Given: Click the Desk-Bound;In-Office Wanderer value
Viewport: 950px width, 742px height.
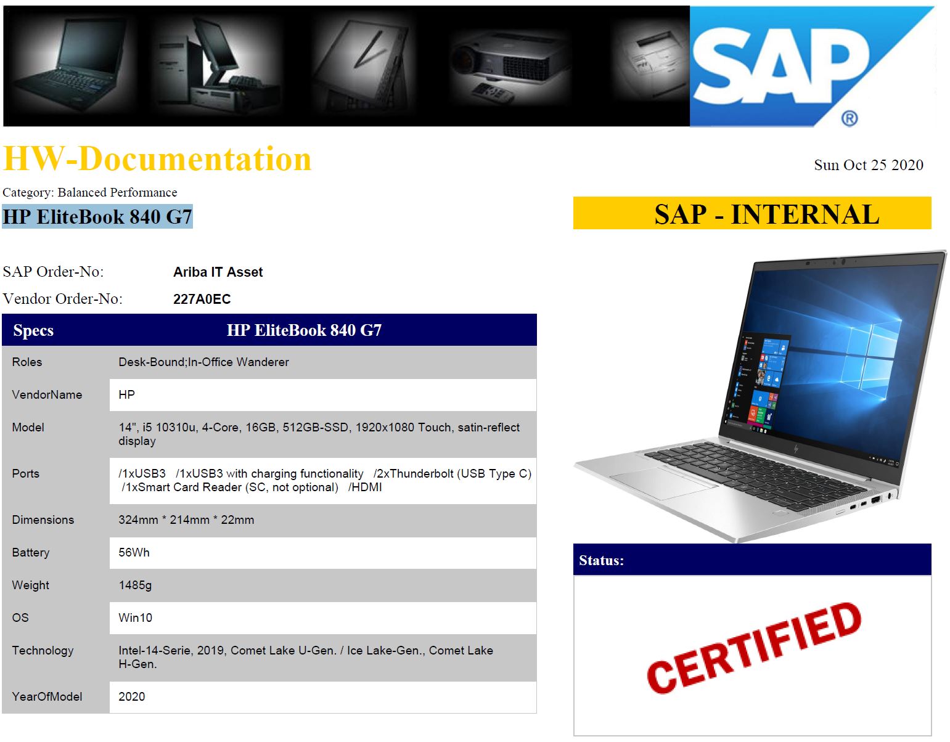Looking at the screenshot, I should tap(203, 362).
